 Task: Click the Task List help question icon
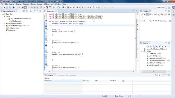170,21
